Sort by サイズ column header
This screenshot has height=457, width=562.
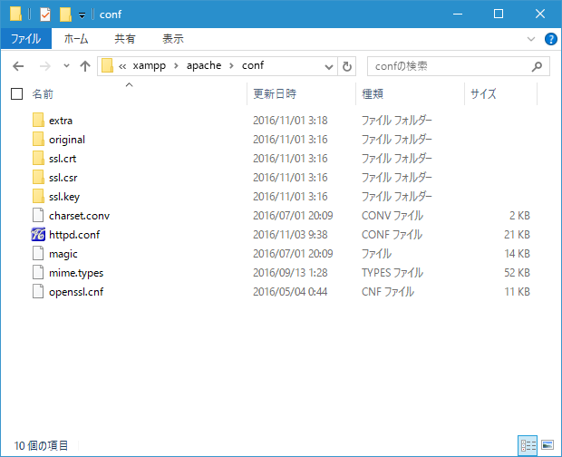click(x=483, y=94)
